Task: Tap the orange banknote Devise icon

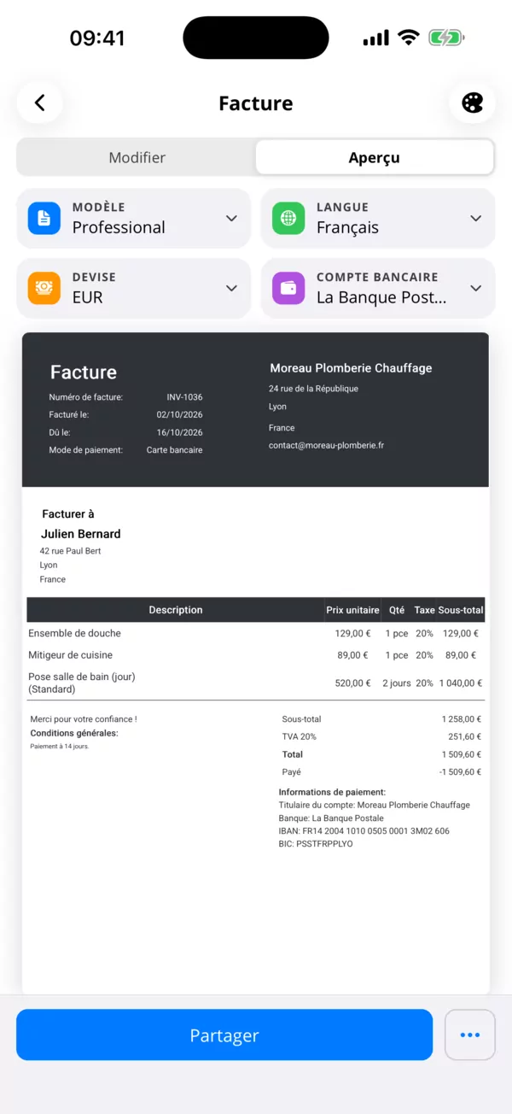Action: (x=44, y=288)
